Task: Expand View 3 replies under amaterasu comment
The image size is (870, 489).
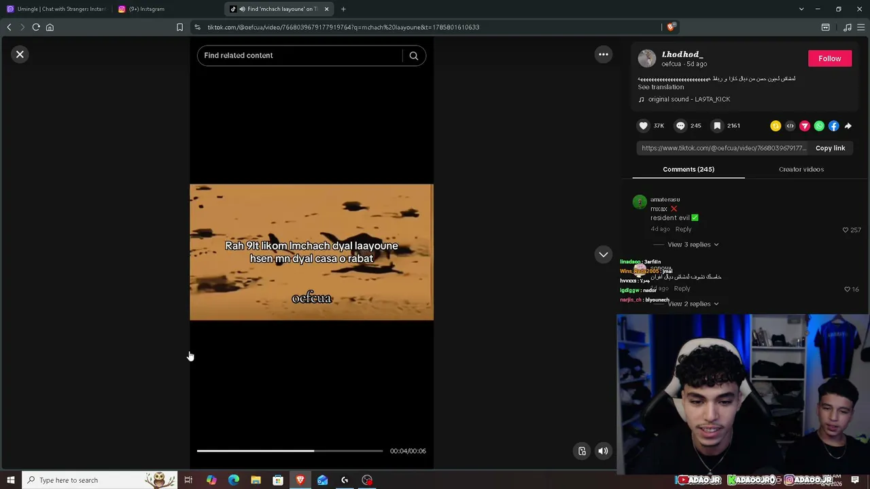Action: click(693, 244)
